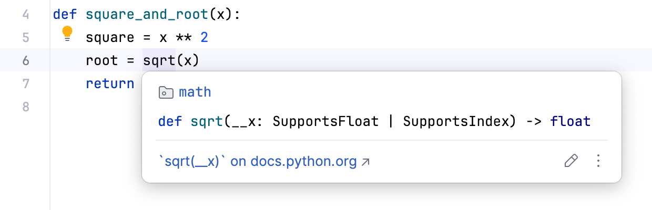Screen dimensions: 652x210
Task: Open the three-dot more options menu
Action: pos(598,161)
